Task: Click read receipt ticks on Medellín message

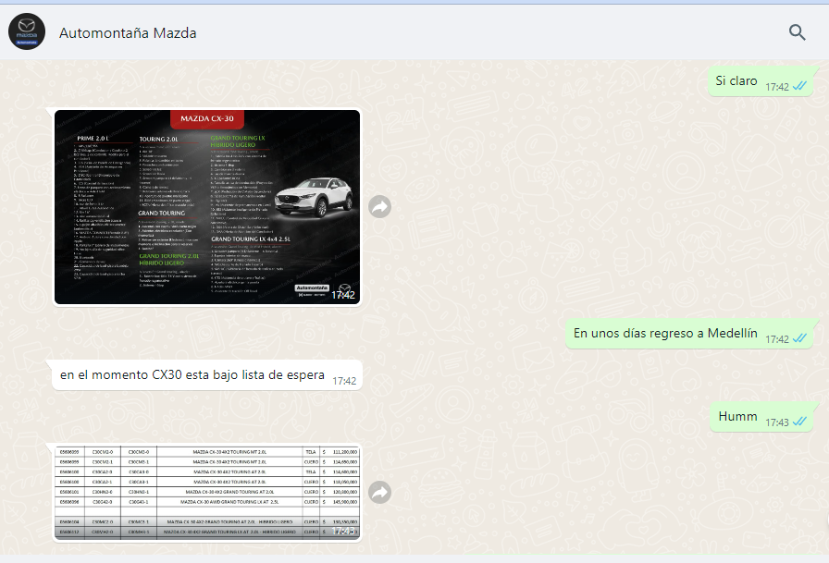Action: coord(799,338)
